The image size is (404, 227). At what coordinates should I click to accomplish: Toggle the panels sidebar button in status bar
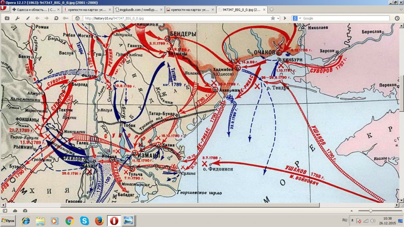(5, 210)
